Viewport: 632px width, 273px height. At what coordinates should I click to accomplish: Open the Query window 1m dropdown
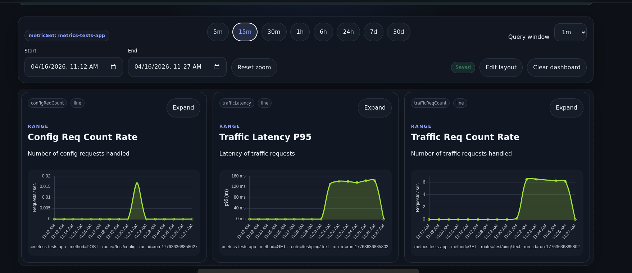click(570, 32)
